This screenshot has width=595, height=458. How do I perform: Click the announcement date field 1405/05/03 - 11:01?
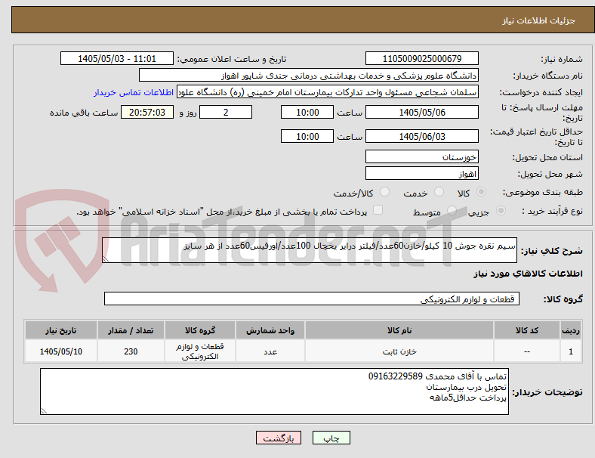117,58
